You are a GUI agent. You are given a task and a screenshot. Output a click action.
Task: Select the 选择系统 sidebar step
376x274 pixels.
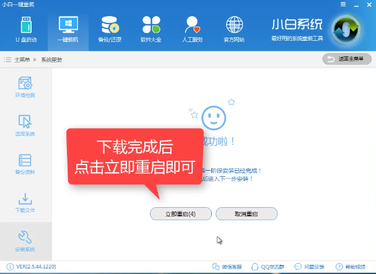click(25, 126)
